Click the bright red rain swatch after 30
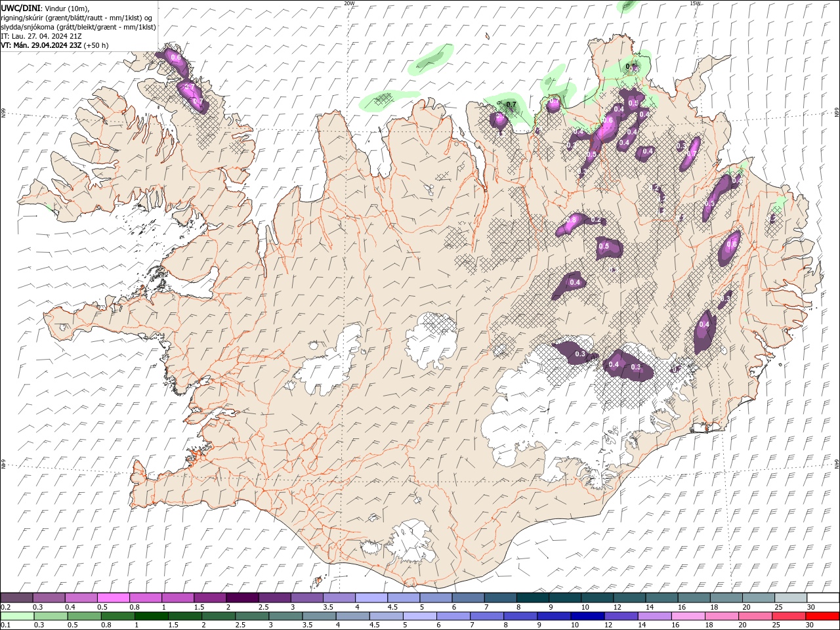Image resolution: width=840 pixels, height=630 pixels. tap(822, 616)
